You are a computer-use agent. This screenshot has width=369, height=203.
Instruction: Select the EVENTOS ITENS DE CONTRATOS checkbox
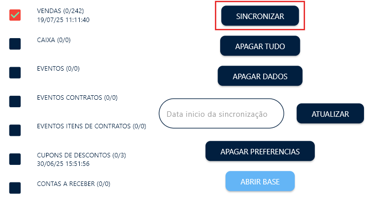15,130
